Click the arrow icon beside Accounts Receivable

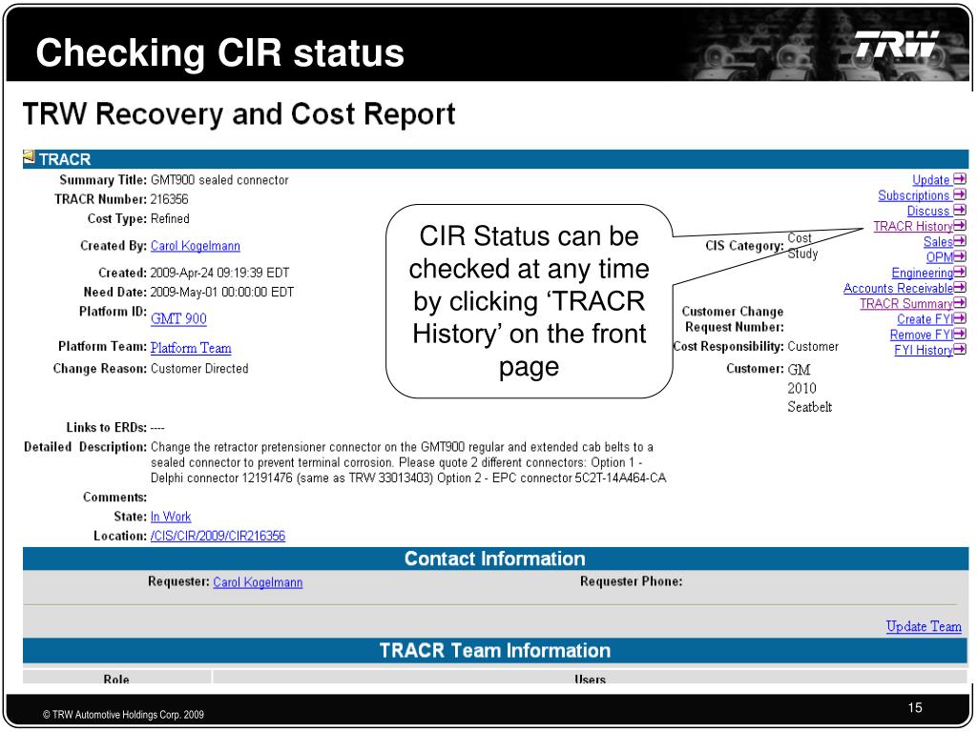(x=960, y=288)
